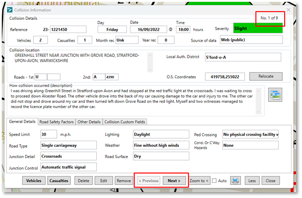Viewport: 302px width, 198px height.
Task: Select the Collision Custom Fields tab
Action: pos(126,121)
